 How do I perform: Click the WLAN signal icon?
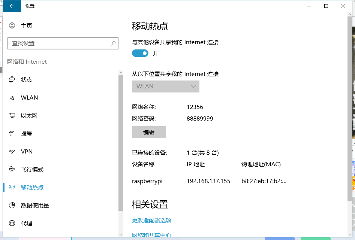coord(12,98)
